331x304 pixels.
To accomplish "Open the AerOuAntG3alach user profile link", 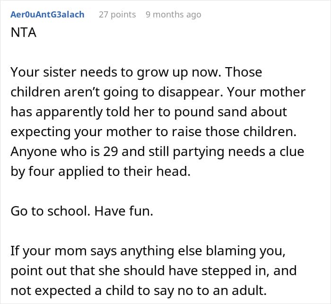I will pyautogui.click(x=47, y=15).
